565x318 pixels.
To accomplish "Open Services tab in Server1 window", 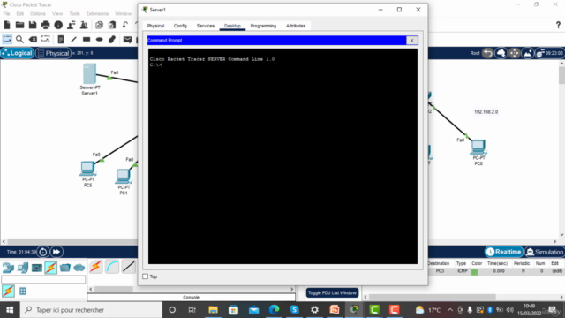I will tap(206, 26).
